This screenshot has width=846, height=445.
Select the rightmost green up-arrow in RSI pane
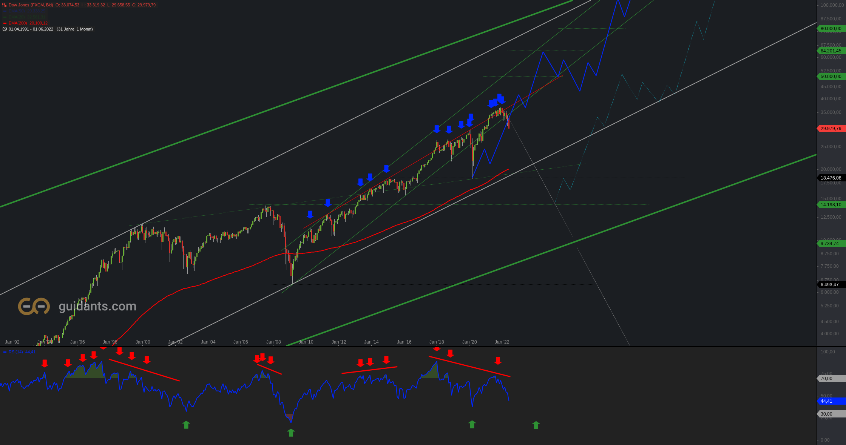click(536, 425)
